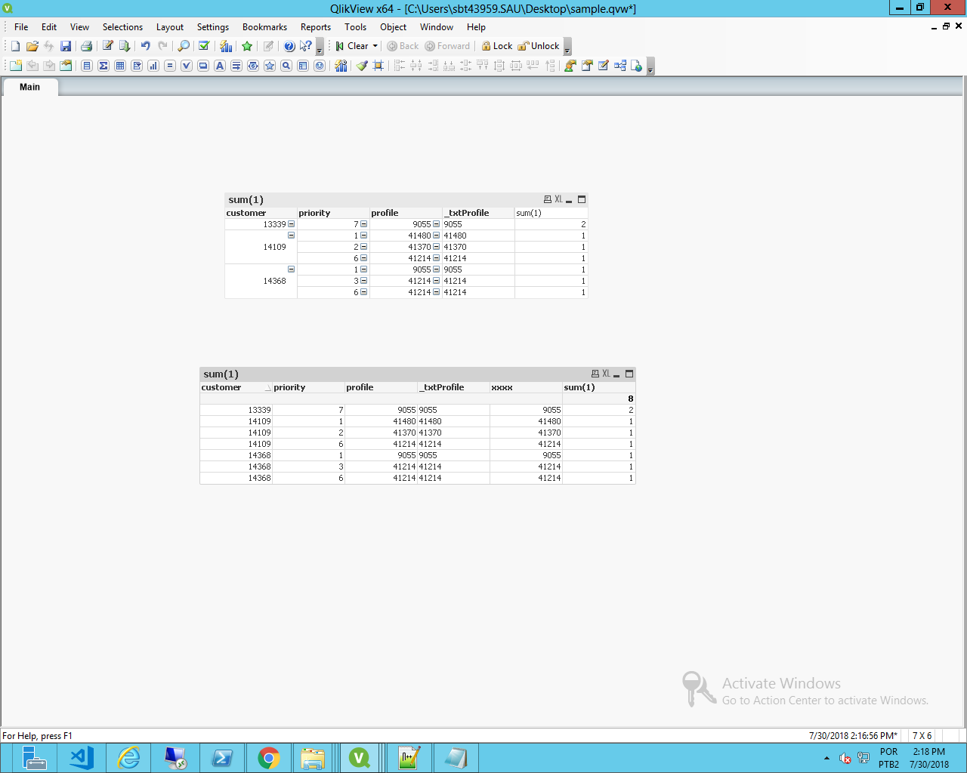Open the Search magnifier tool
The height and width of the screenshot is (773, 967).
pos(183,46)
